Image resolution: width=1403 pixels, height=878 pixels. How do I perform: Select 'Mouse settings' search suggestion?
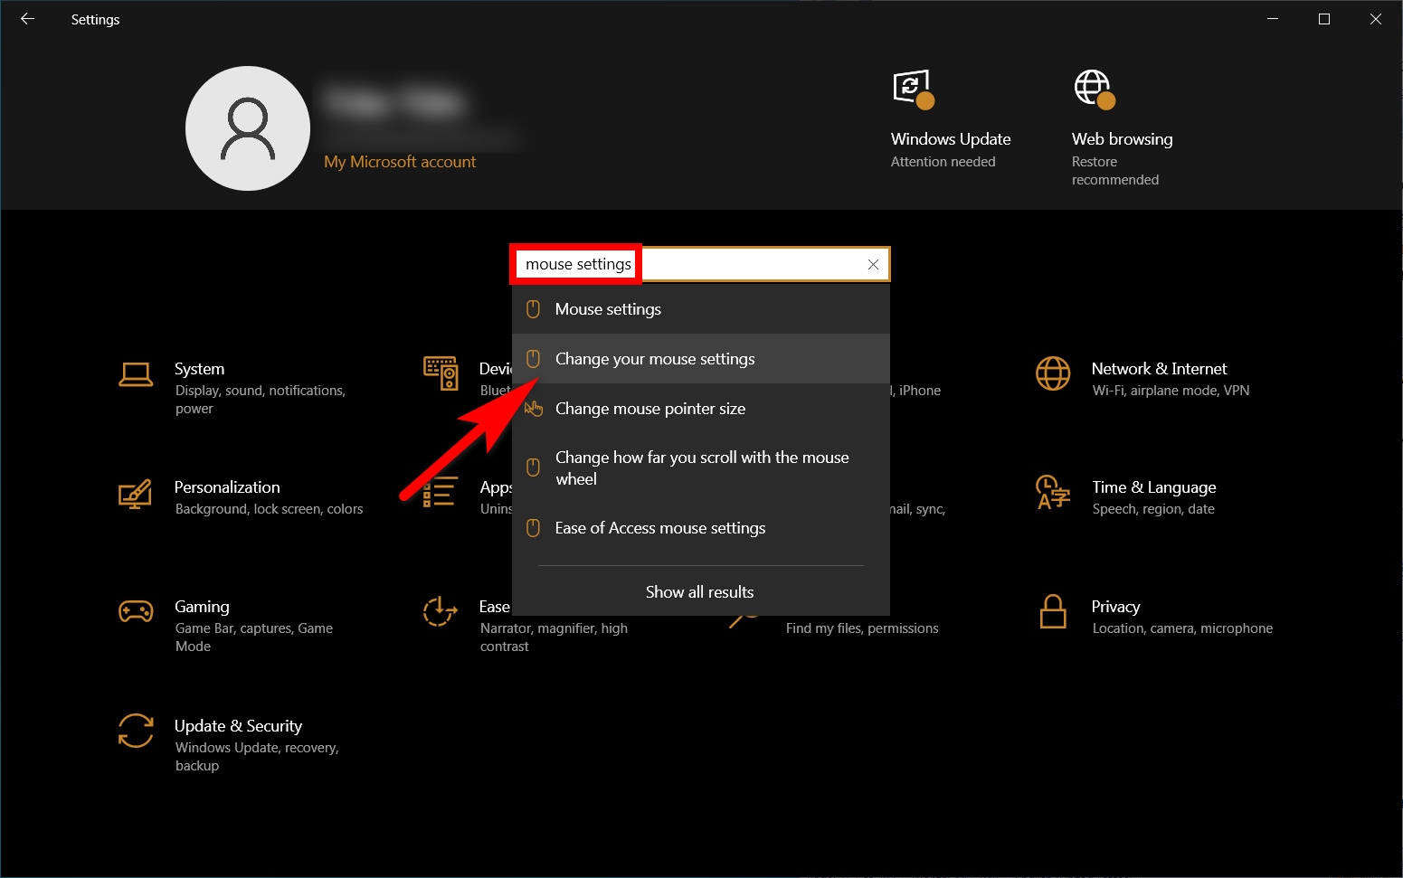pyautogui.click(x=608, y=309)
